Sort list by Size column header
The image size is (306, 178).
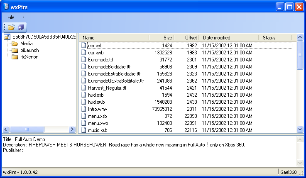162,38
